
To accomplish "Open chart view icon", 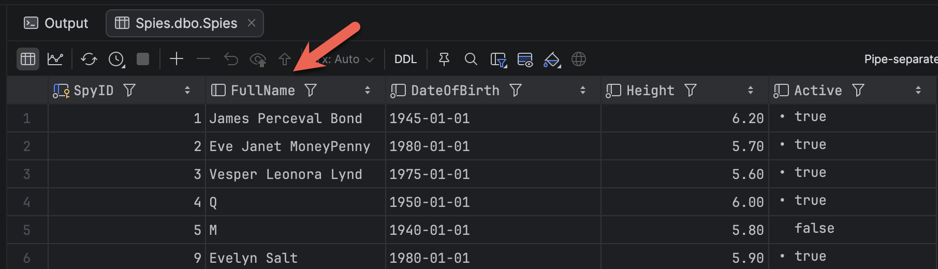I will click(55, 59).
